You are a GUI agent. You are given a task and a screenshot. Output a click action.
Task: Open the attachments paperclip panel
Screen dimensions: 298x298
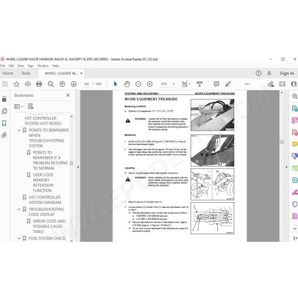(4, 135)
